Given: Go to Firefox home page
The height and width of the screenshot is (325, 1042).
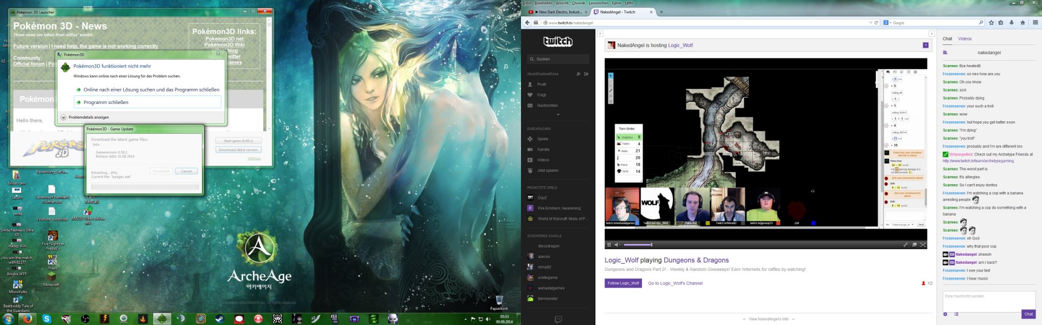Looking at the screenshot, I should click(x=1022, y=23).
